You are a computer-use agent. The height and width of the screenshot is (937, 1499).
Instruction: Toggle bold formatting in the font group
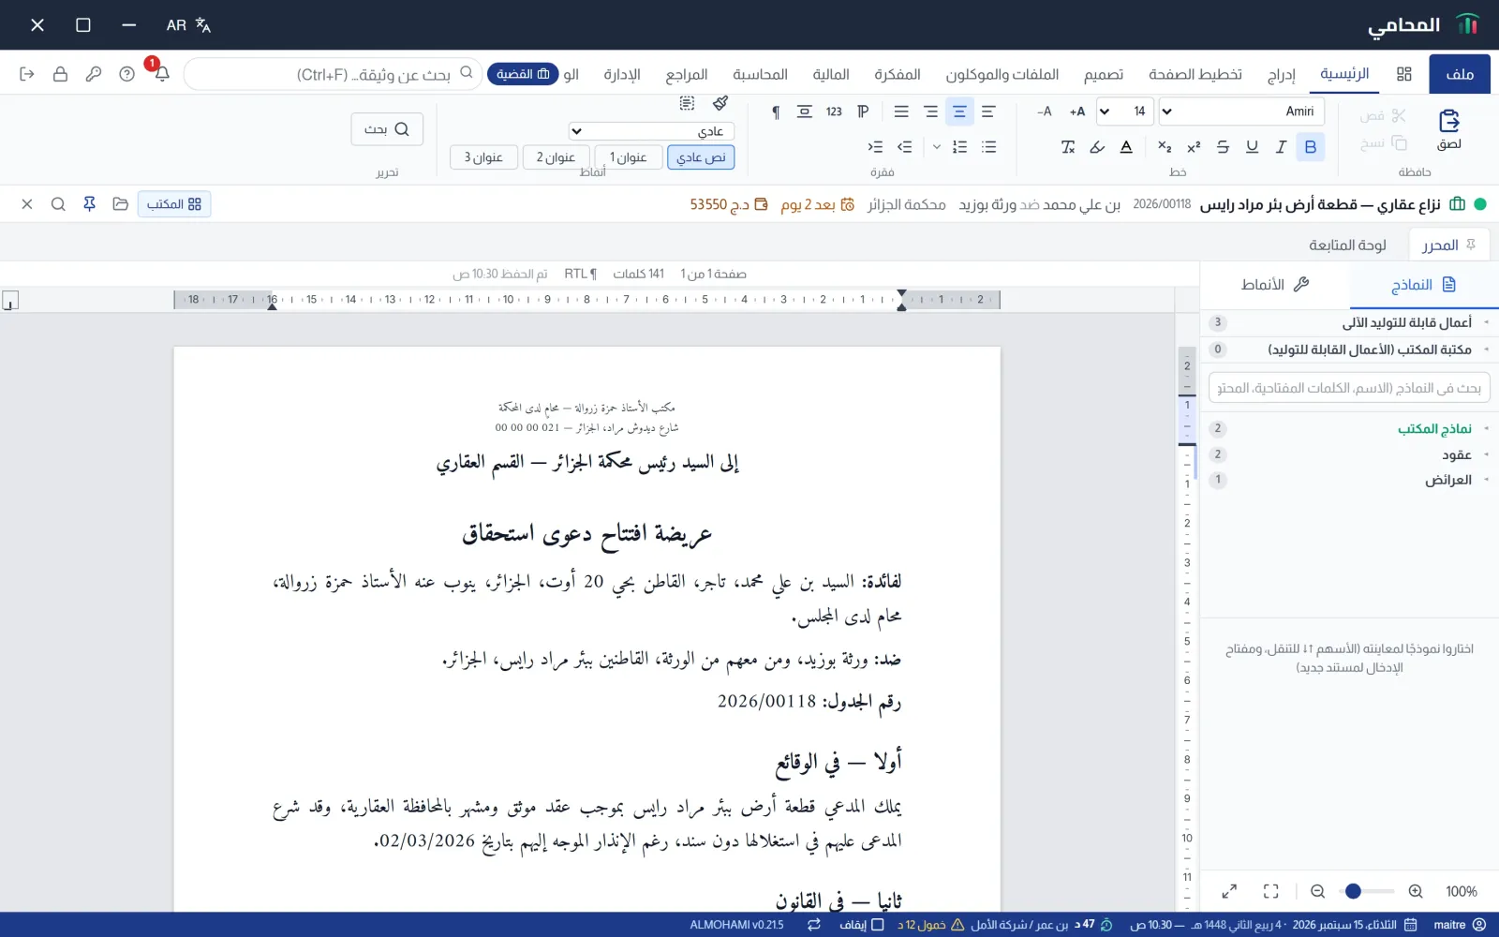1310,147
